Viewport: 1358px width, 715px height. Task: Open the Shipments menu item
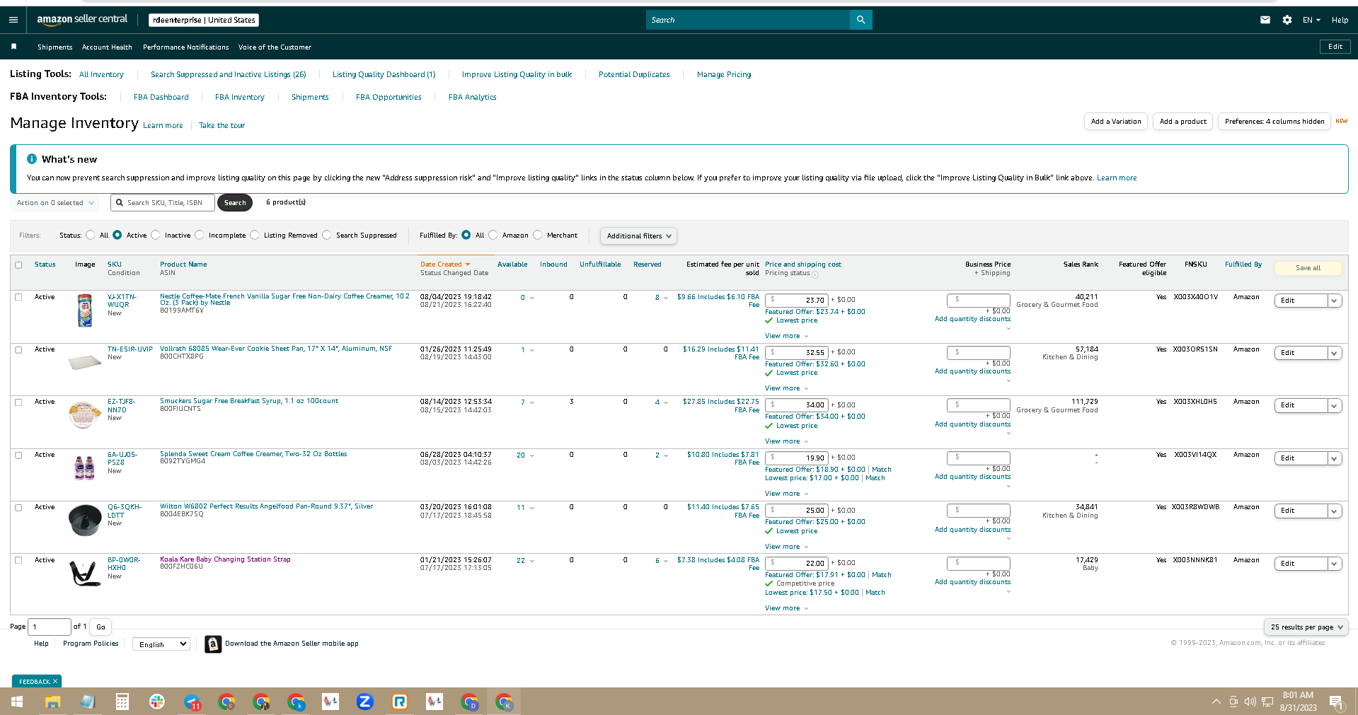pyautogui.click(x=55, y=47)
